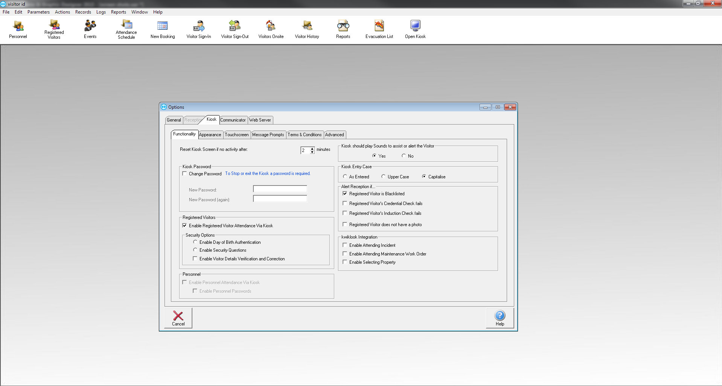Image resolution: width=722 pixels, height=386 pixels.
Task: Open the Logs menu
Action: 101,12
